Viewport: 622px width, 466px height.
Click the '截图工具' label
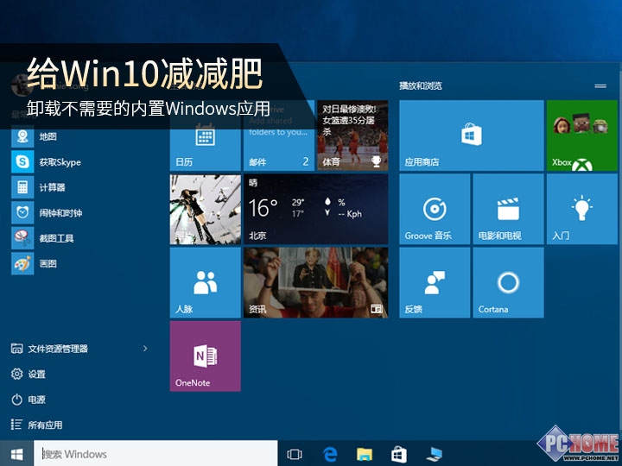(x=56, y=238)
